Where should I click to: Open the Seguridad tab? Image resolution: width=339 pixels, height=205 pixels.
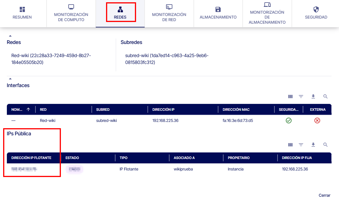click(316, 13)
